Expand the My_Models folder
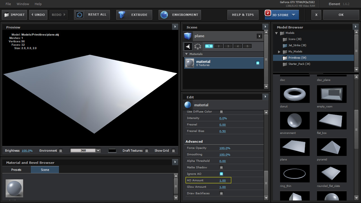 279,52
